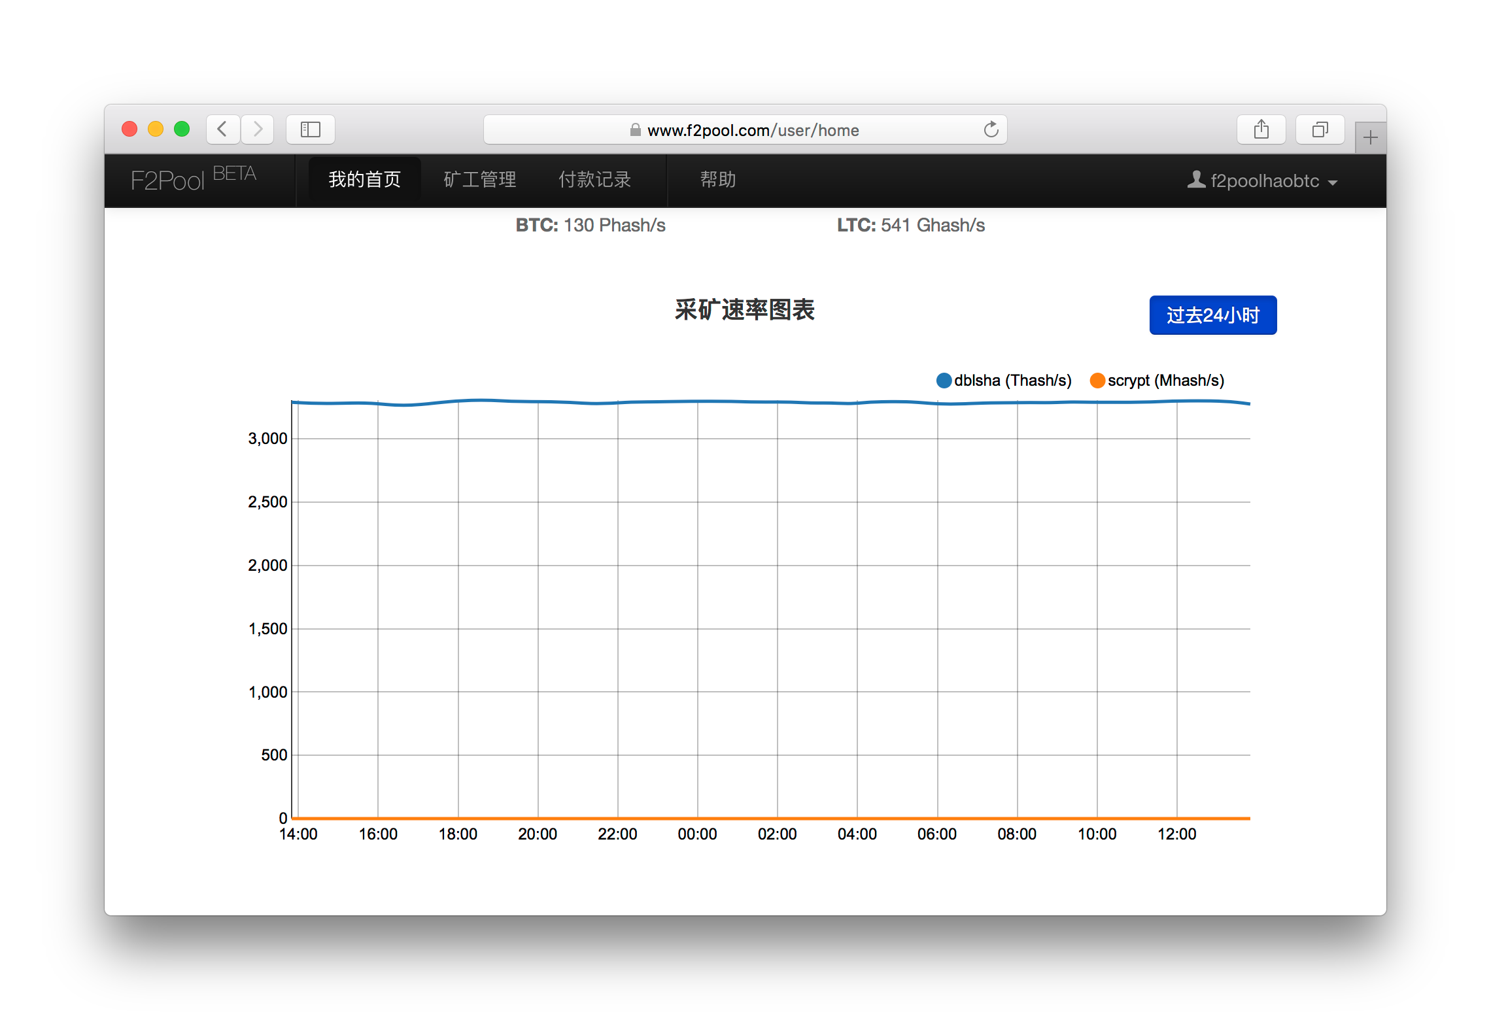
Task: Show all tabs overview icon
Action: point(1320,129)
